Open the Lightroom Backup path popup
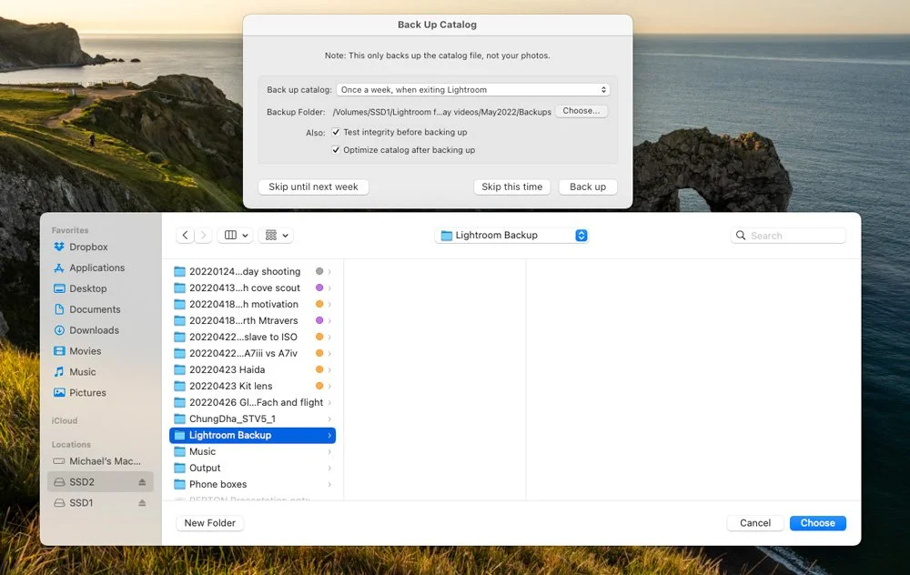910x575 pixels. [x=511, y=235]
